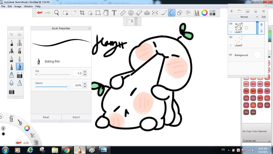The image size is (273, 154).
Task: Select the French Curve guide
Action: (139, 13)
